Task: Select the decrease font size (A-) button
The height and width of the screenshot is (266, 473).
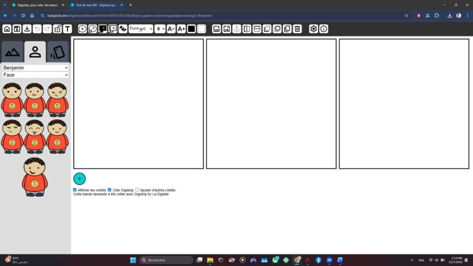Action: tap(171, 29)
